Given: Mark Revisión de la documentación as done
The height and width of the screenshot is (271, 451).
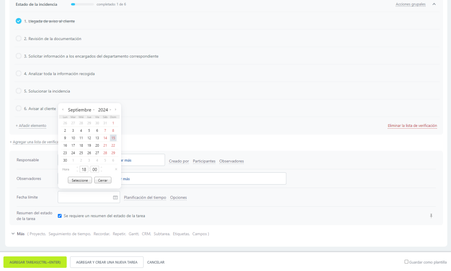Looking at the screenshot, I should tap(18, 39).
